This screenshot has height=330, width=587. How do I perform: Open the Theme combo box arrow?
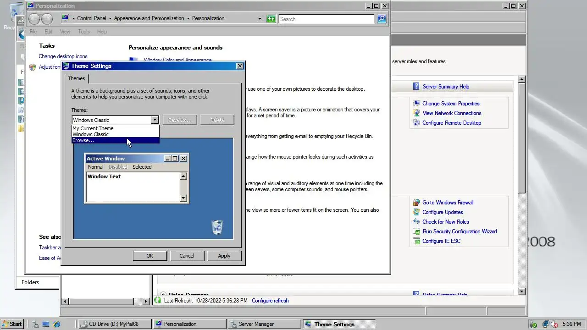(x=155, y=120)
